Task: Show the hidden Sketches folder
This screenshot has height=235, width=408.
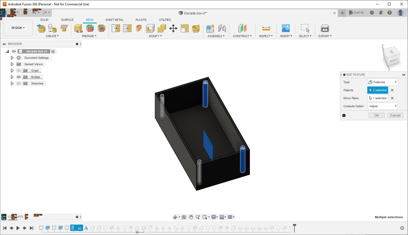Action: tap(19, 83)
